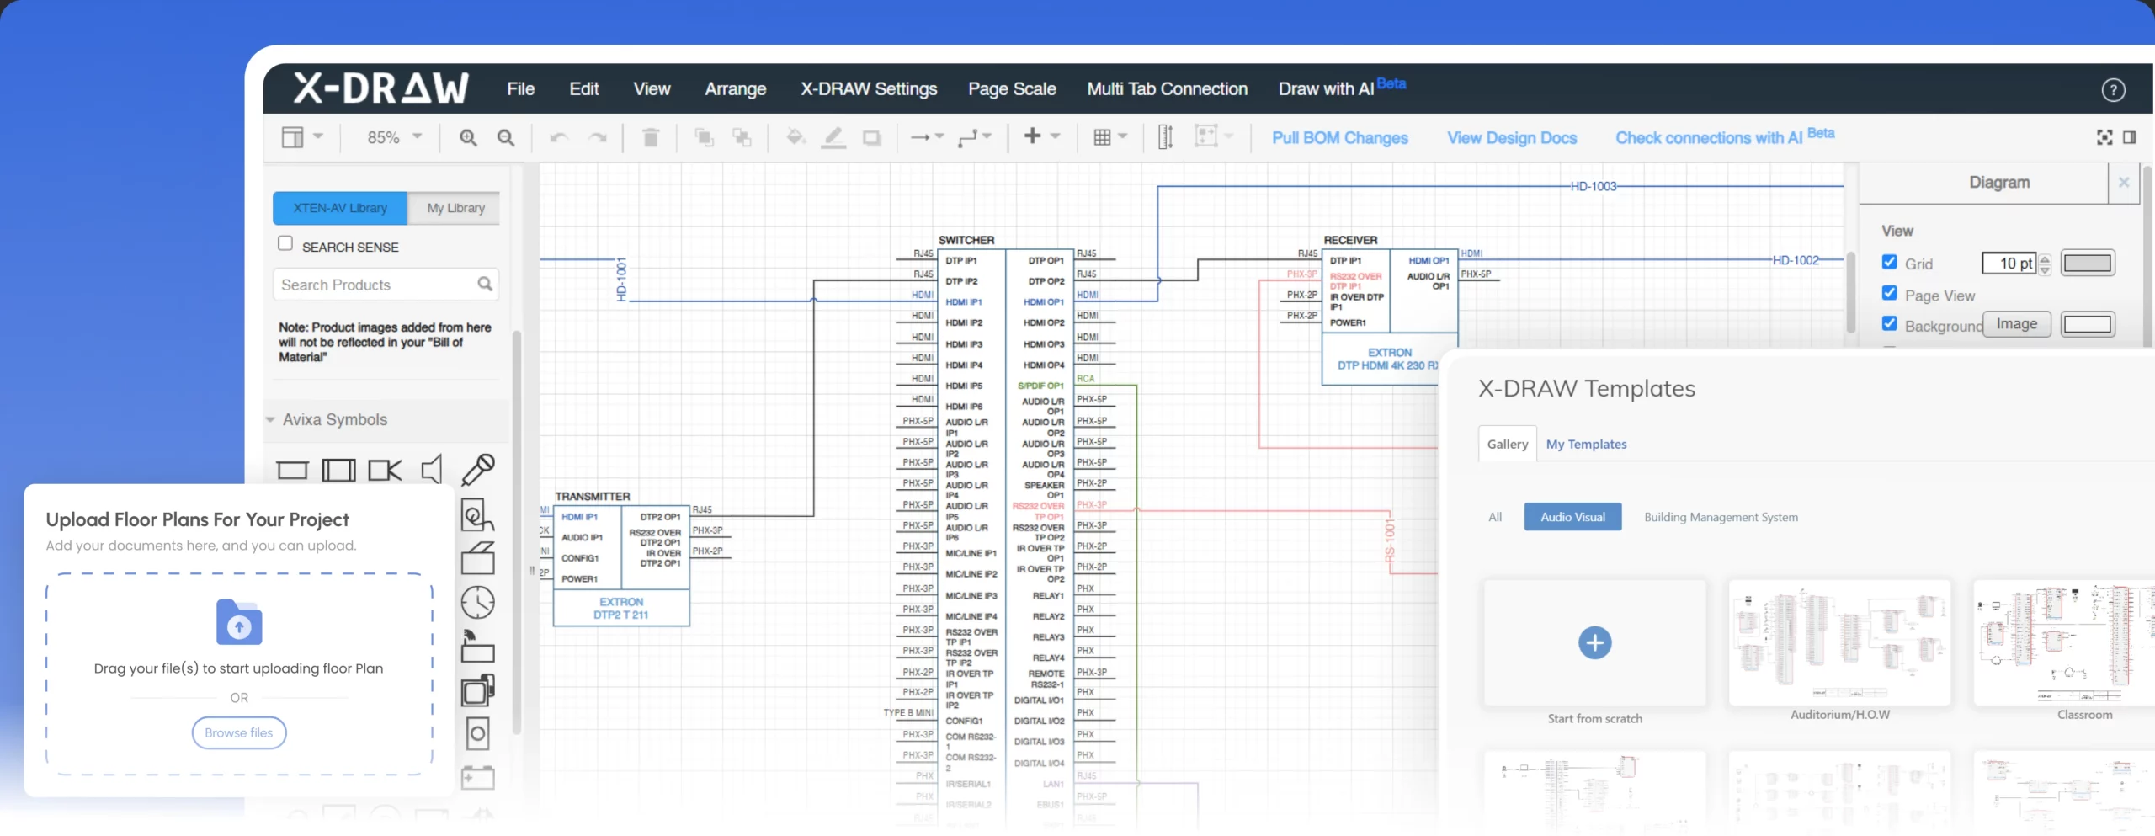Undo the last action
Screen dimensions: 2155x836
pyautogui.click(x=559, y=138)
